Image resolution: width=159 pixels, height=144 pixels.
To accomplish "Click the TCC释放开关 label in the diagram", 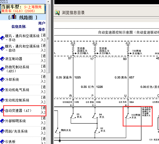I will 136,116.
